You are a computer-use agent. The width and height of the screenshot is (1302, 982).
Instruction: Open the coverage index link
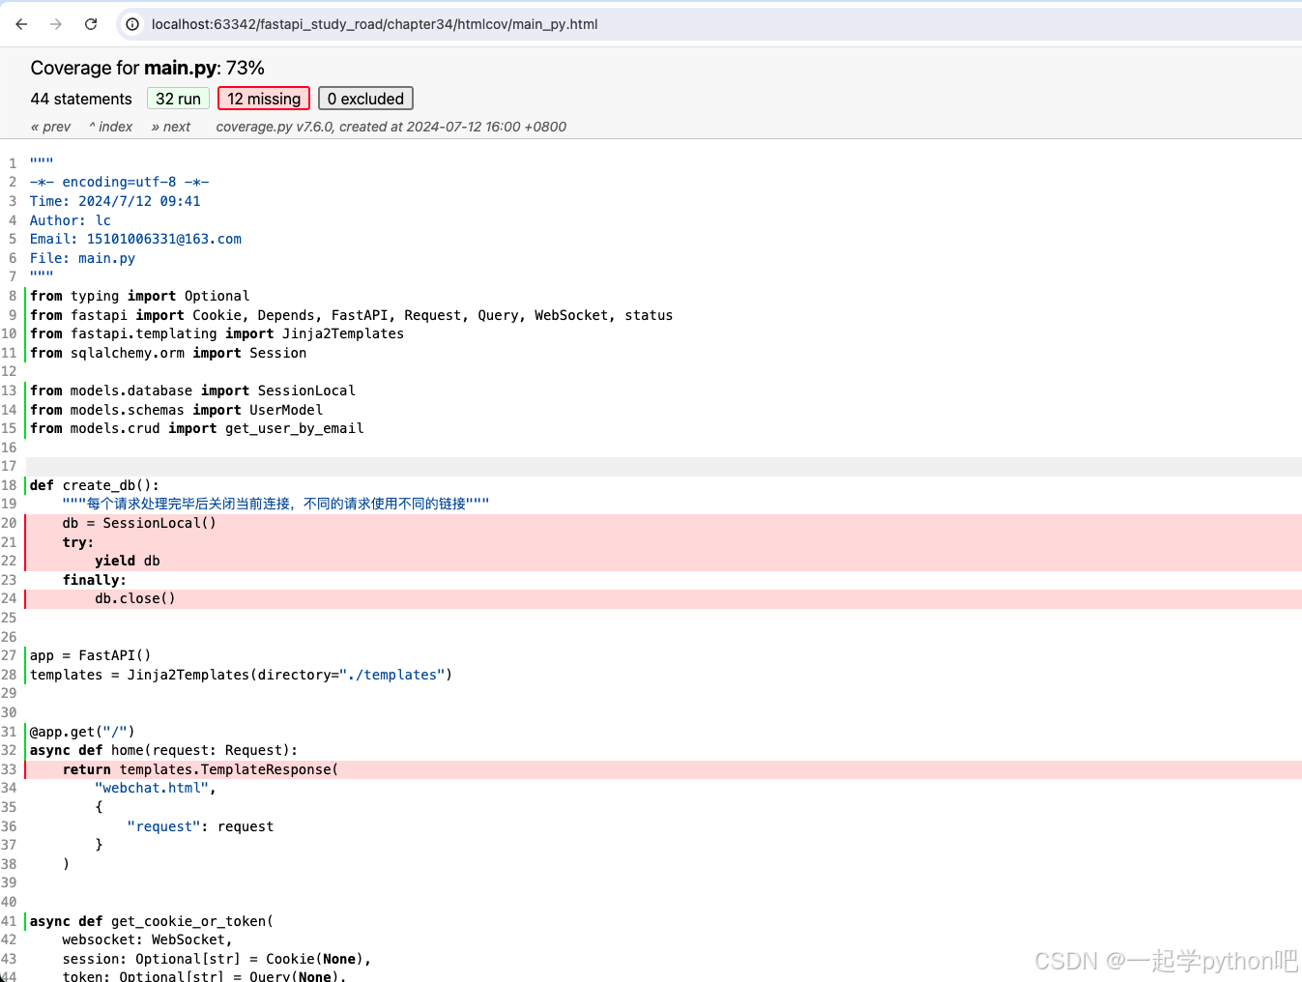(111, 127)
